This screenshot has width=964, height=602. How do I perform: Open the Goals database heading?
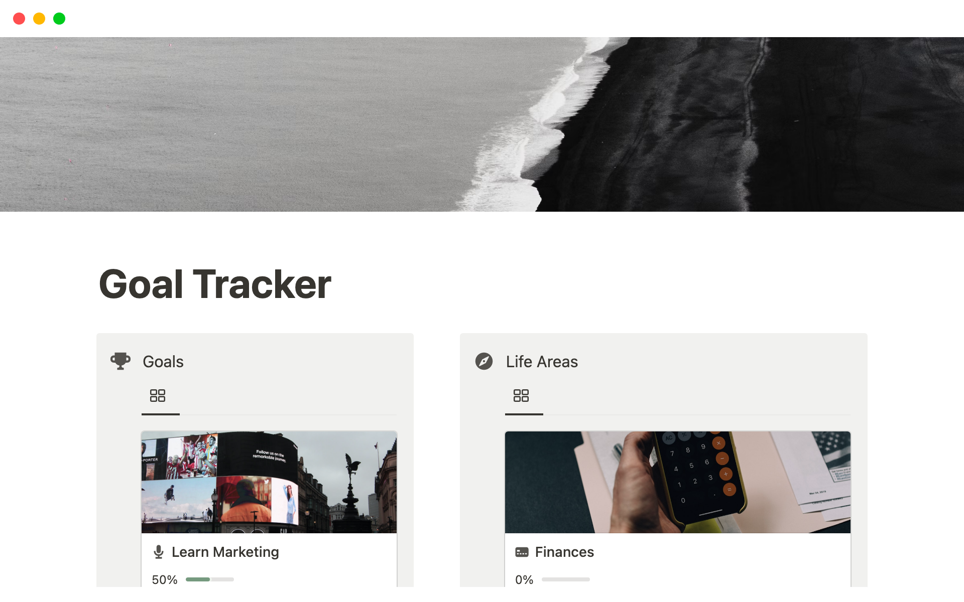tap(163, 362)
